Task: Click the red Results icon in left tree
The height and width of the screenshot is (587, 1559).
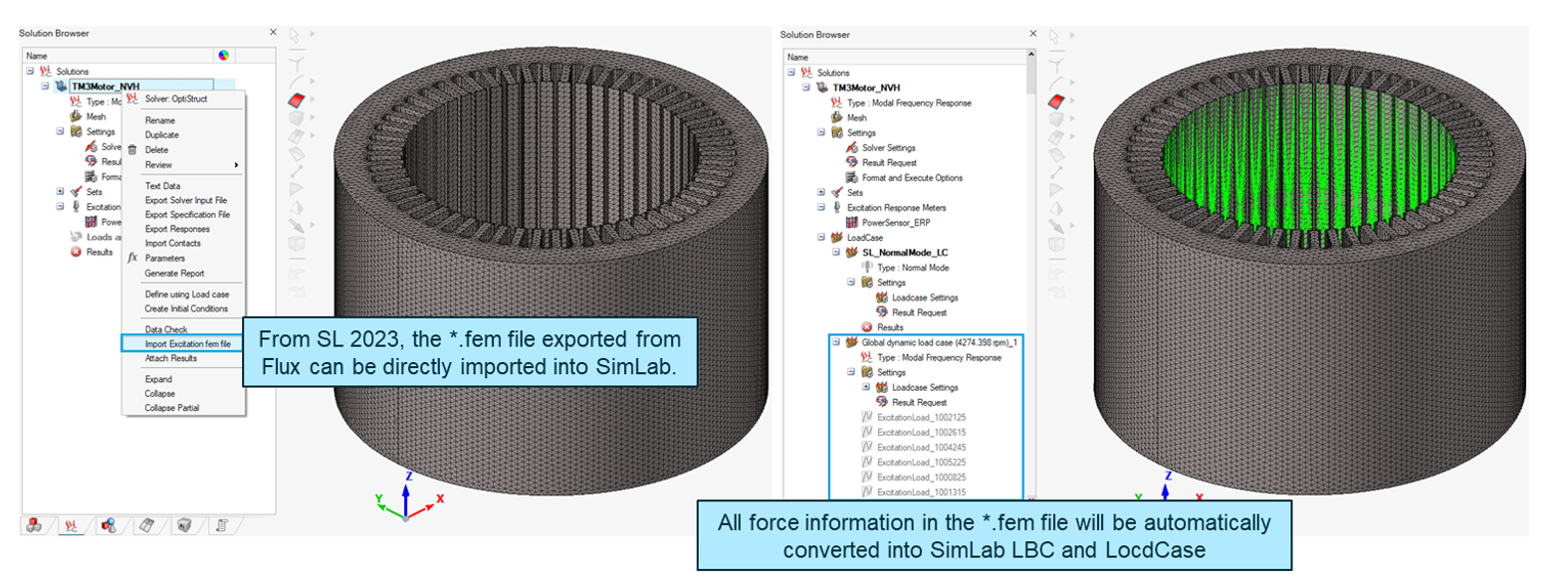Action: tap(77, 252)
